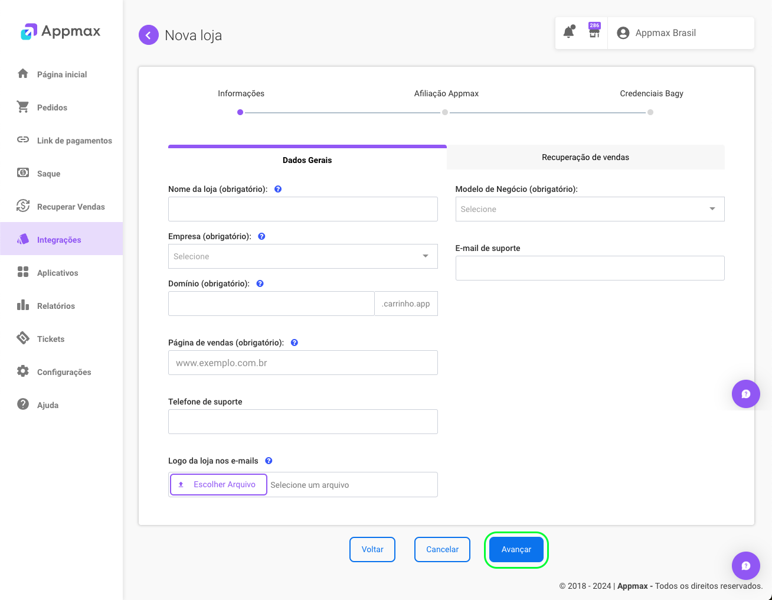Select the Afiliação Appmax step dot
This screenshot has height=600, width=772.
tap(445, 112)
